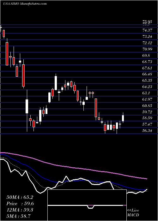Click the 72.12 price axis label
Image resolution: width=158 pixels, height=221 pixels.
pos(147,43)
